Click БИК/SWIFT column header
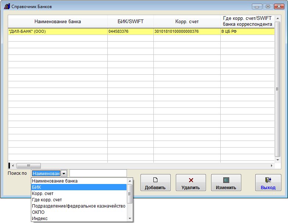The height and width of the screenshot is (223, 288). coord(131,21)
